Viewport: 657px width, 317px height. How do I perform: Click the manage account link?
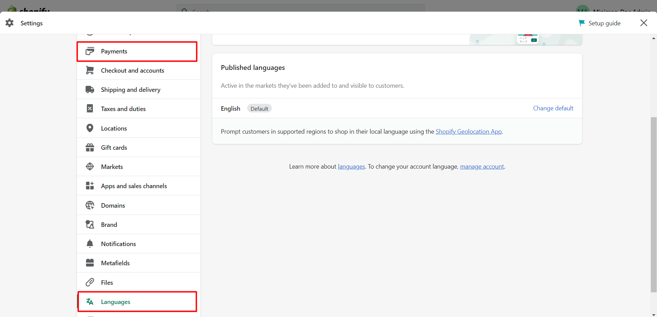482,167
